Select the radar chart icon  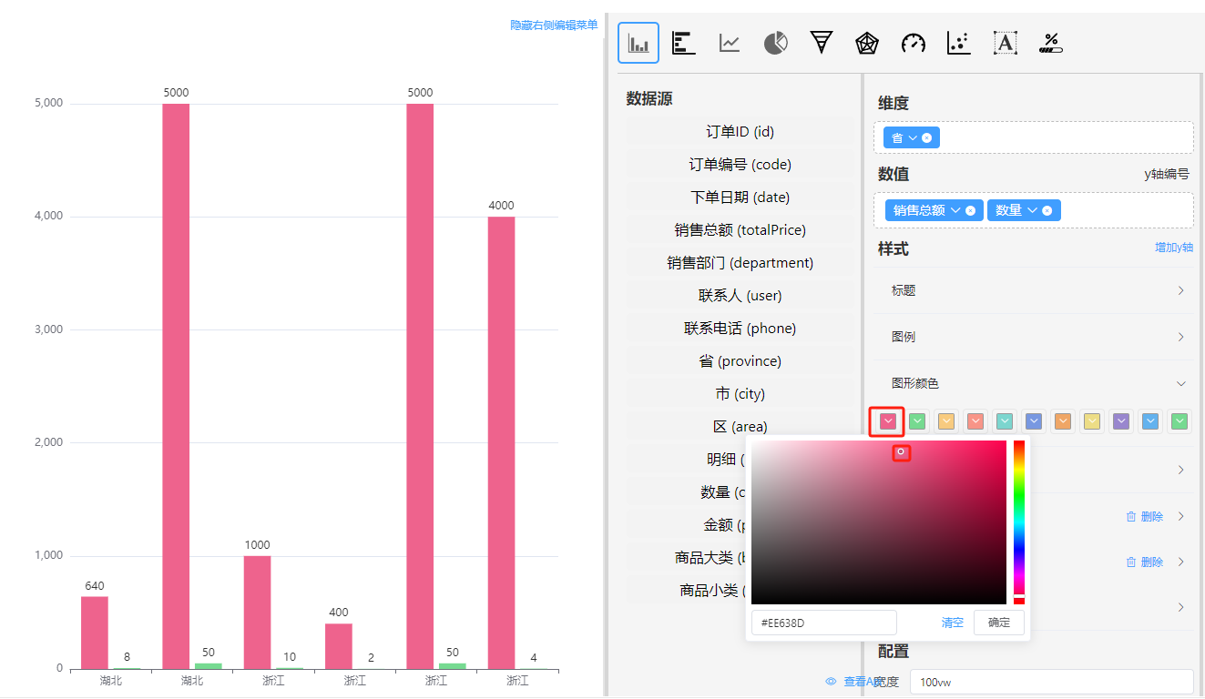coord(867,43)
